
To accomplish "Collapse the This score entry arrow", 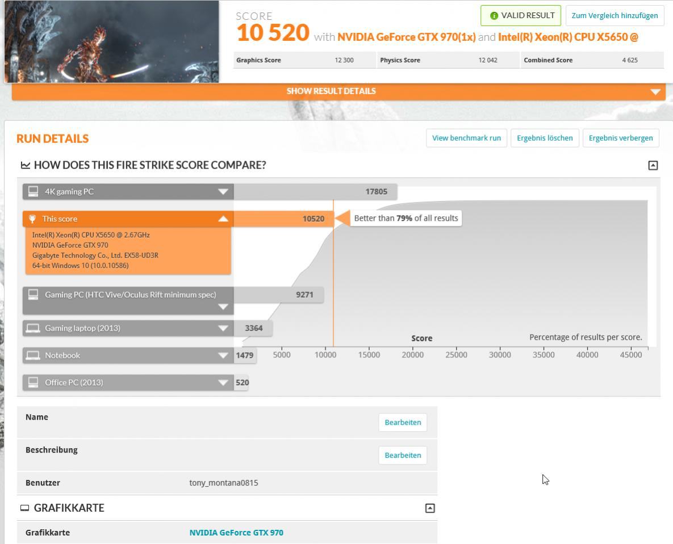I will (x=223, y=218).
